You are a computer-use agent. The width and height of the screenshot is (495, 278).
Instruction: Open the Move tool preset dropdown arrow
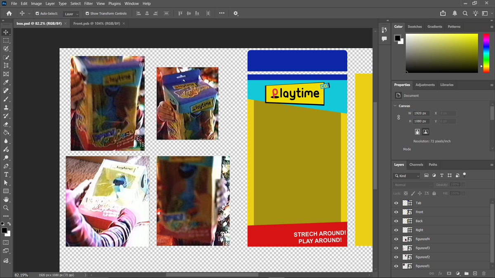29,14
